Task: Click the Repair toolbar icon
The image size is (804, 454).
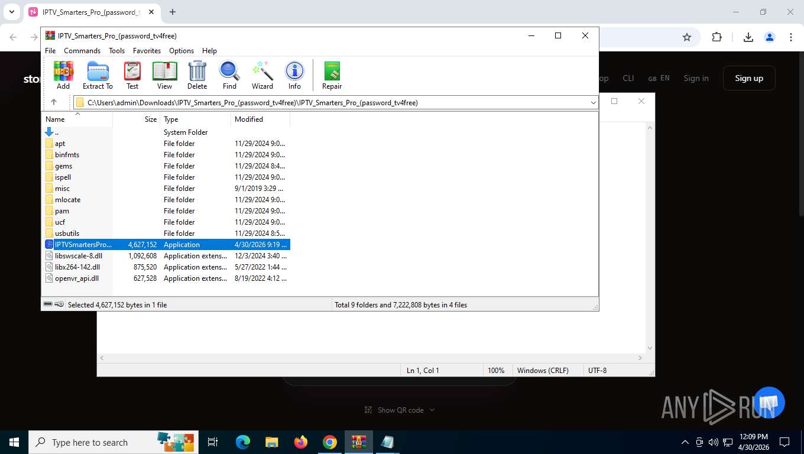Action: [x=332, y=75]
